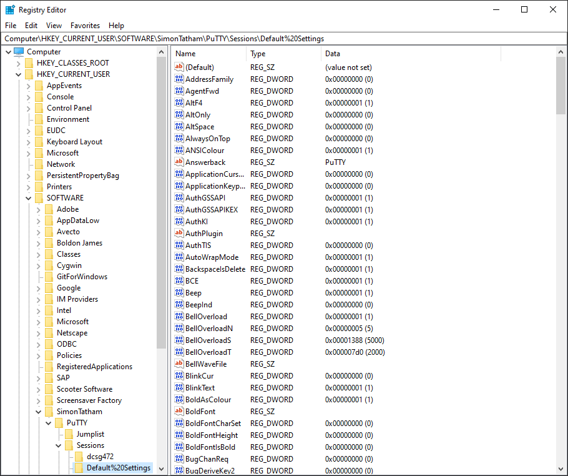Click the string icon beside BellWaveFile
This screenshot has height=476, width=568.
[179, 364]
